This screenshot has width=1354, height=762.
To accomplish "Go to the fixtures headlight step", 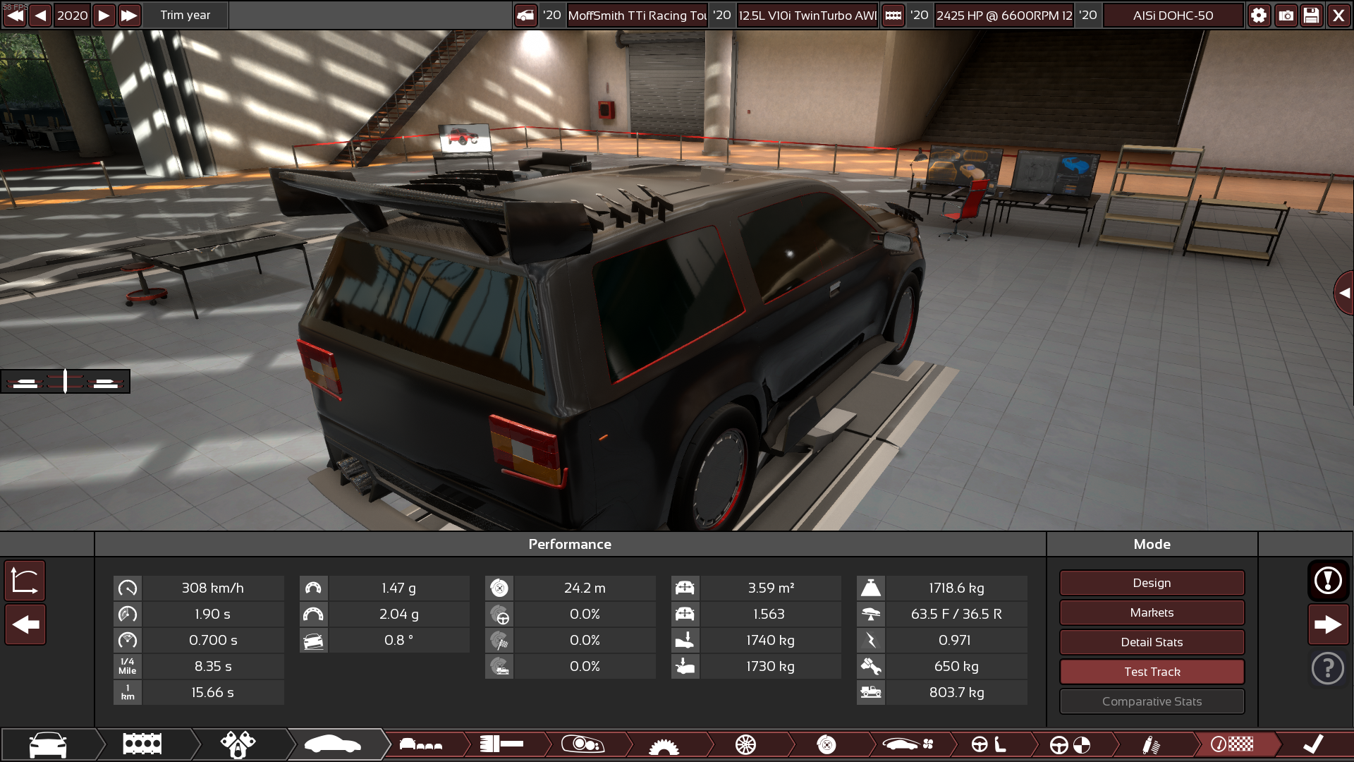I will click(x=583, y=744).
